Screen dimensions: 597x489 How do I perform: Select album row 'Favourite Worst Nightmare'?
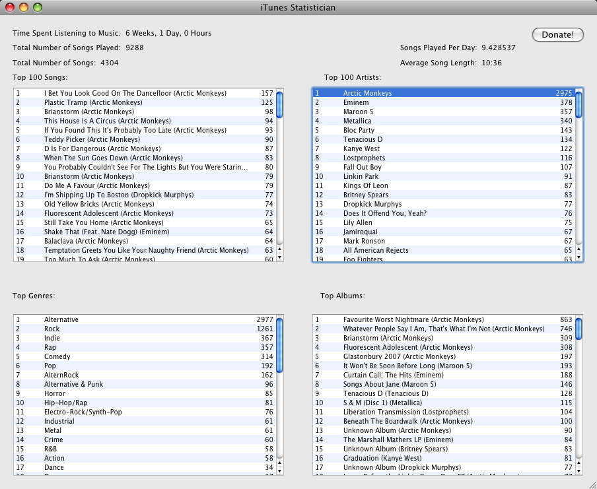[x=444, y=319]
